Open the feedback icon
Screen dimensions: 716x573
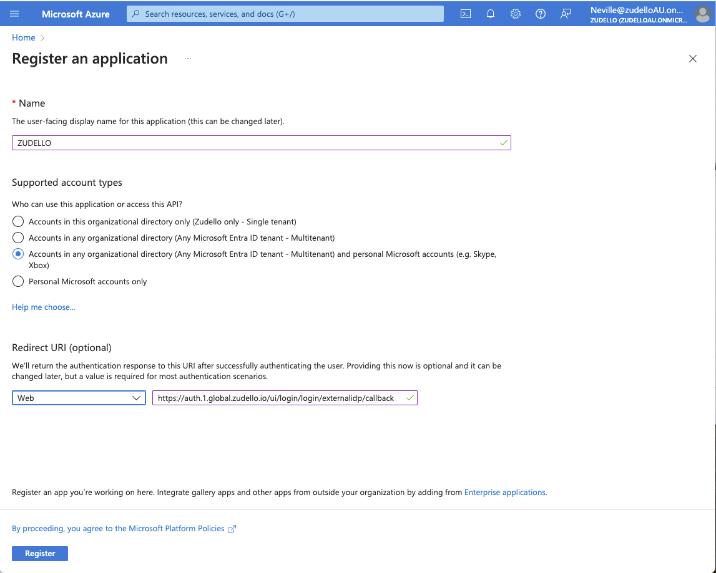[x=566, y=14]
